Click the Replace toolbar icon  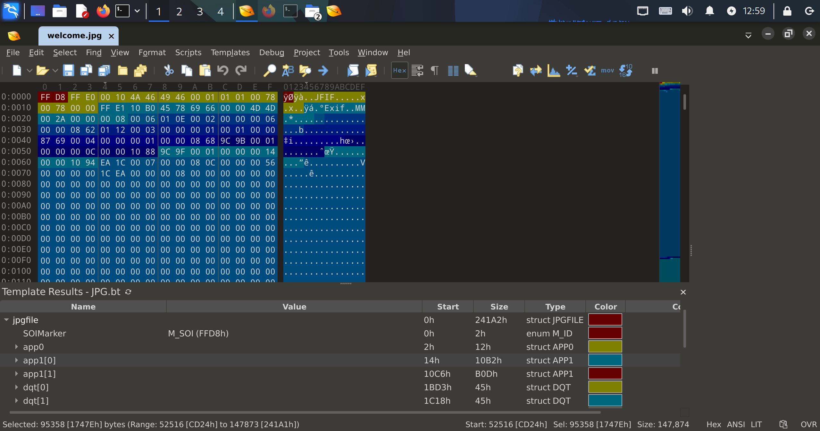tap(288, 70)
